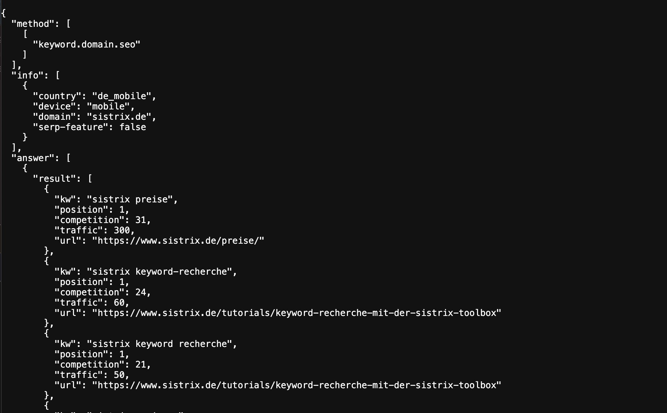Image resolution: width=667 pixels, height=413 pixels.
Task: Click the traffic value 300
Action: tap(121, 230)
